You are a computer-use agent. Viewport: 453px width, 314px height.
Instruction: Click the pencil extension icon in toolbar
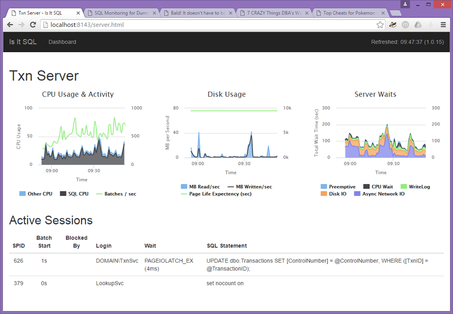pos(393,25)
